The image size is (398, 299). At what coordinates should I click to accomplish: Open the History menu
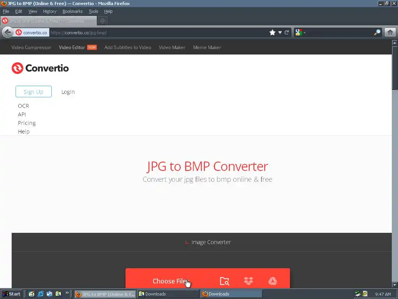click(x=50, y=11)
